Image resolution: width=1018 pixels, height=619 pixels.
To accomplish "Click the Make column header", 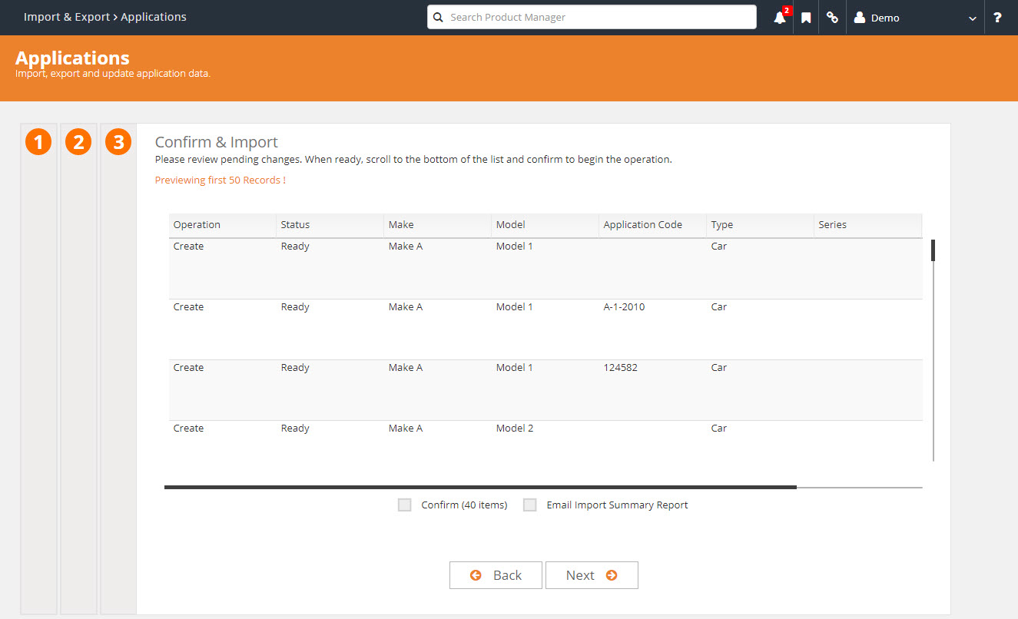I will 438,225.
